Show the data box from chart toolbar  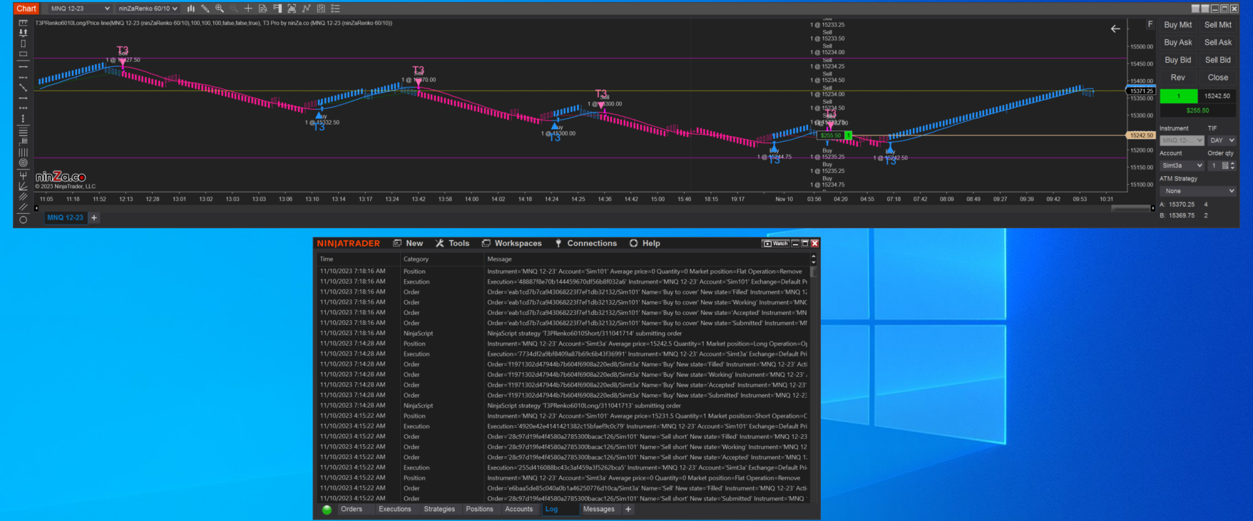262,8
